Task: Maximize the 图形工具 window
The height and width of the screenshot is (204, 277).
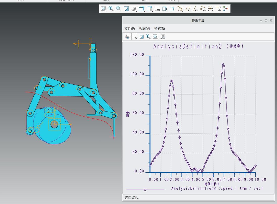Action: [266, 20]
